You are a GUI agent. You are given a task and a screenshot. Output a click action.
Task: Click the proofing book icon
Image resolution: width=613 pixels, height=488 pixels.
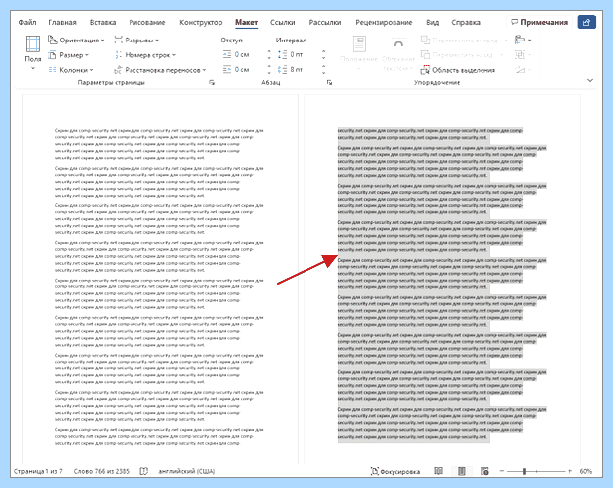coord(144,471)
